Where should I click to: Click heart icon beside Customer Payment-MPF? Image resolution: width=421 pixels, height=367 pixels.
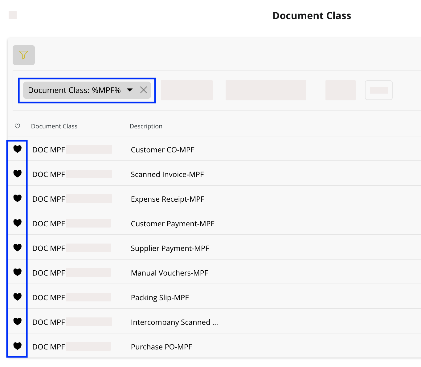coord(18,223)
